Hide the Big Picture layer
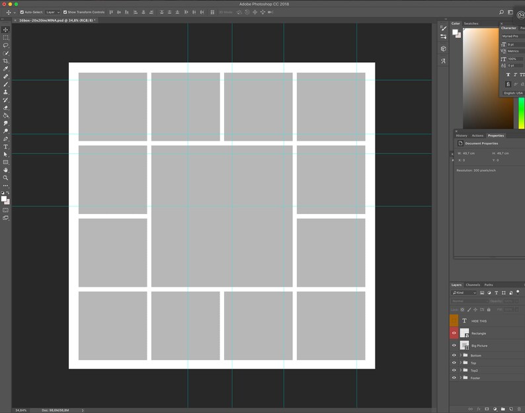525x413 pixels. (454, 346)
